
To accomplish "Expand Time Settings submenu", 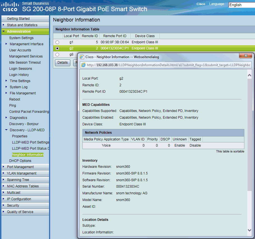I will (x=6, y=80).
